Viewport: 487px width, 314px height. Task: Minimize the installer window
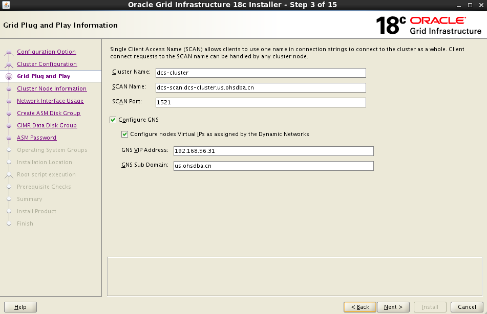[x=459, y=5]
